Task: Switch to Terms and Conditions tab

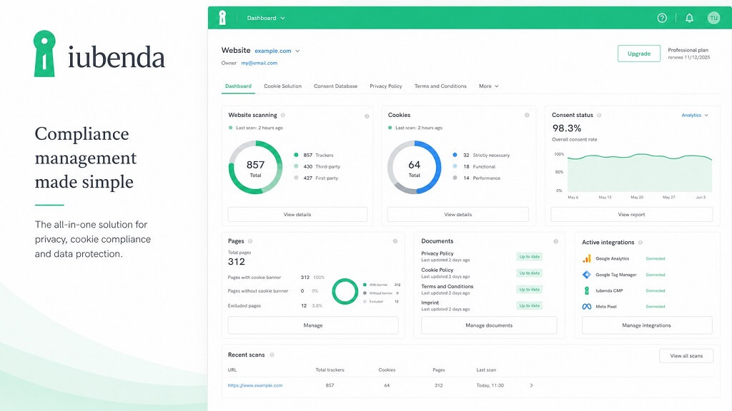Action: coord(440,86)
